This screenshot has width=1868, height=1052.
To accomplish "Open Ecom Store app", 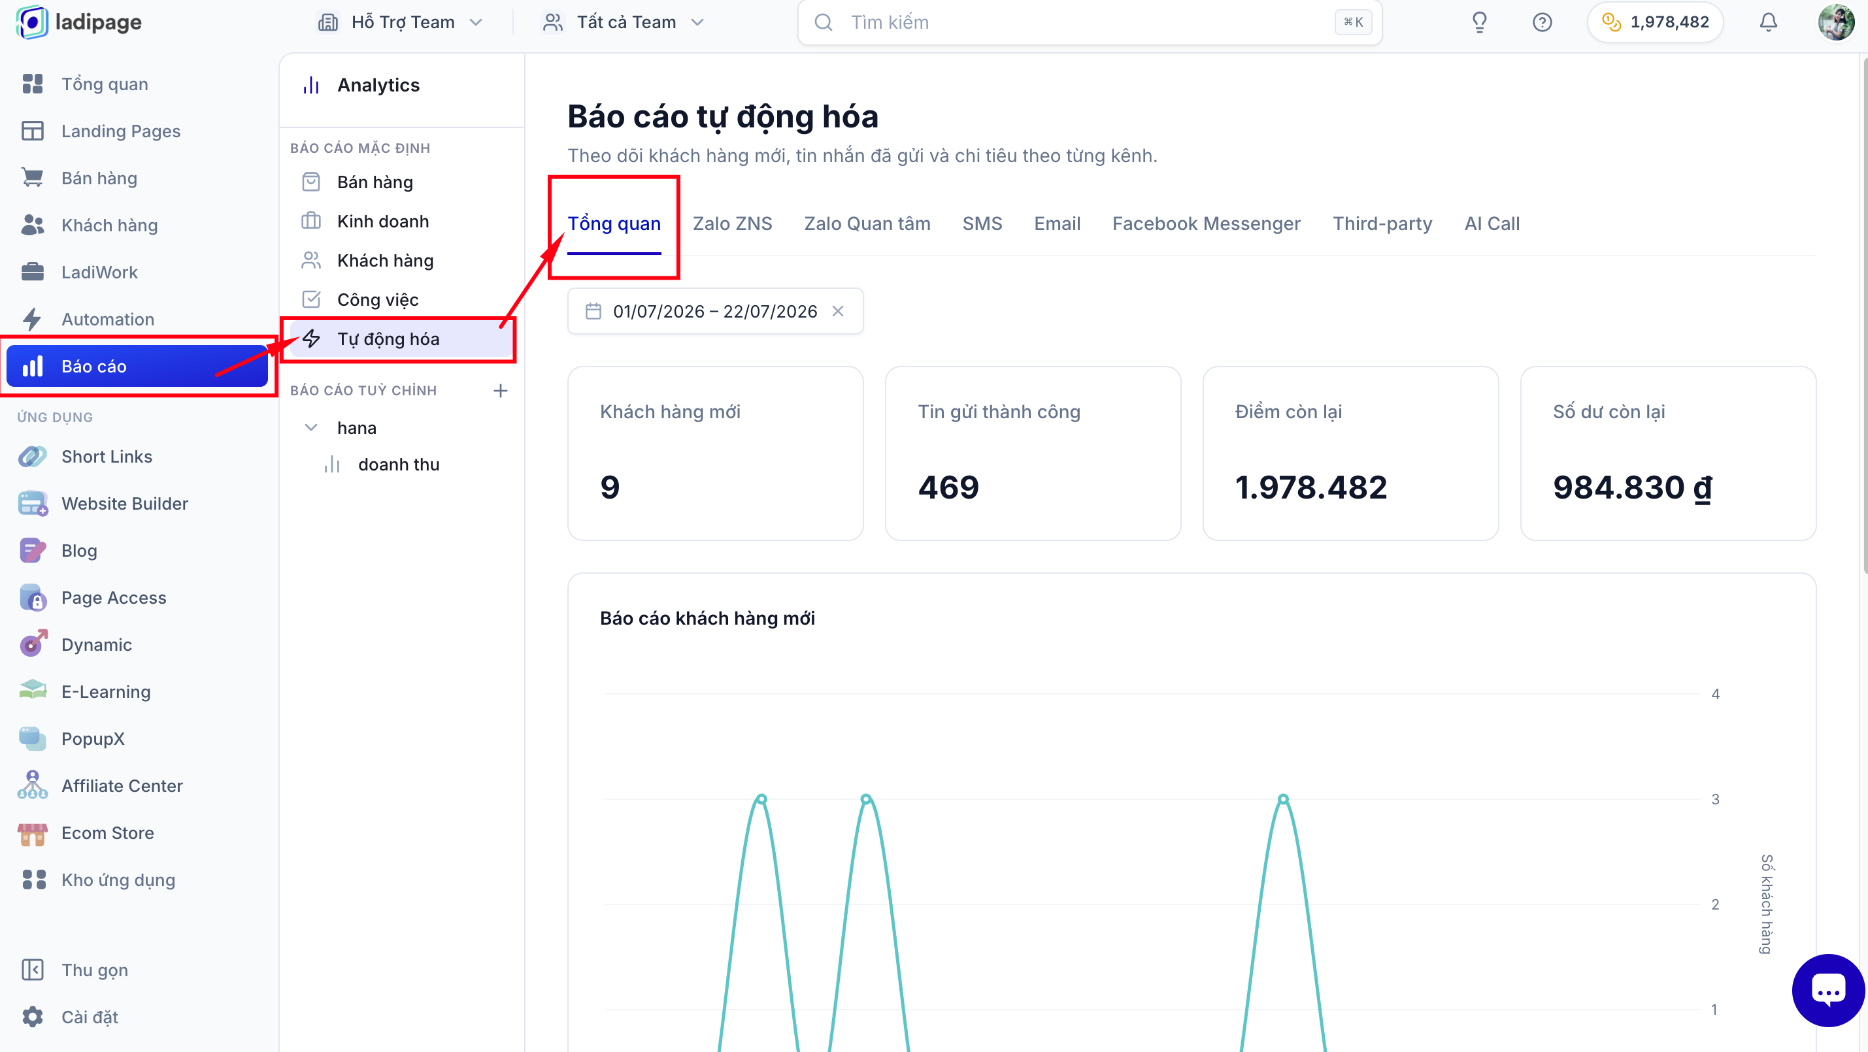I will (138, 833).
